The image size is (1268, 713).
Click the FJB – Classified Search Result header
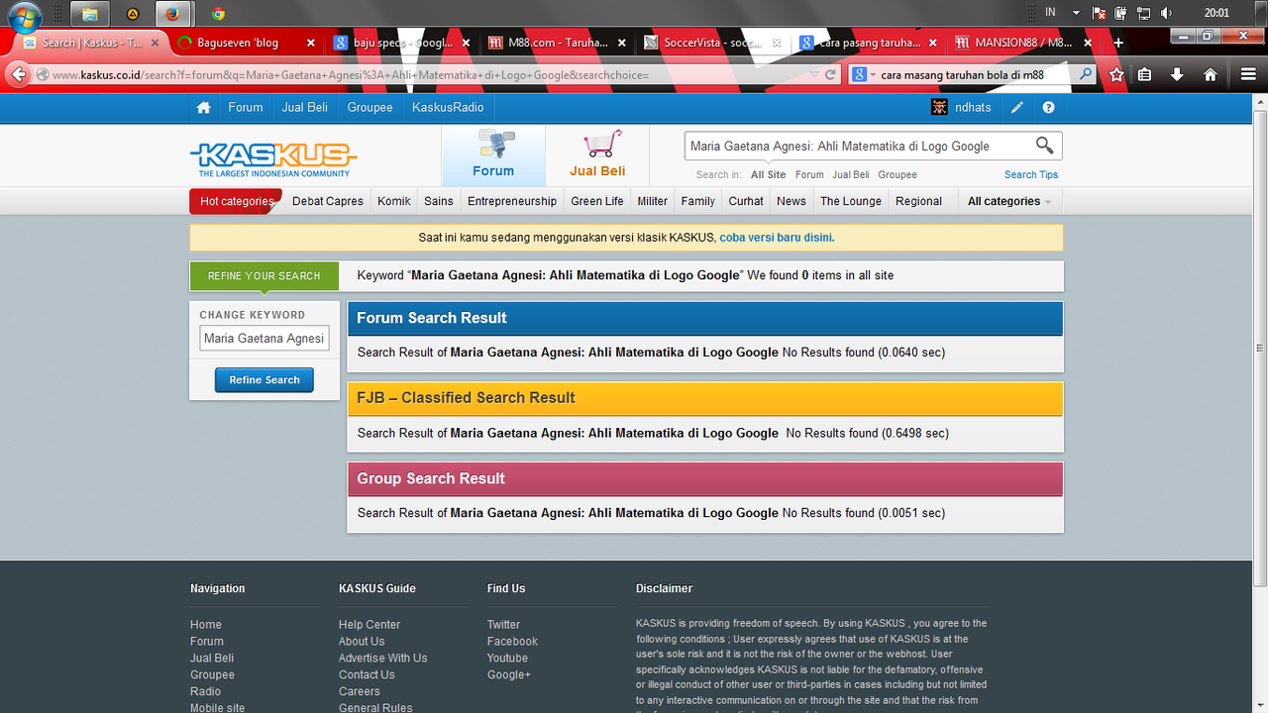tap(704, 398)
